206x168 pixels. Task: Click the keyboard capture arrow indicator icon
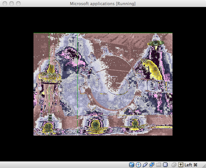pos(181,164)
